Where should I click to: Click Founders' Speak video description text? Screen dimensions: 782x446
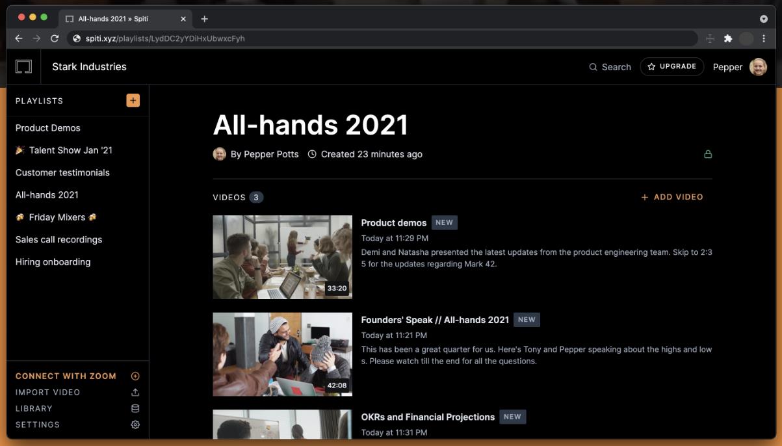(536, 355)
